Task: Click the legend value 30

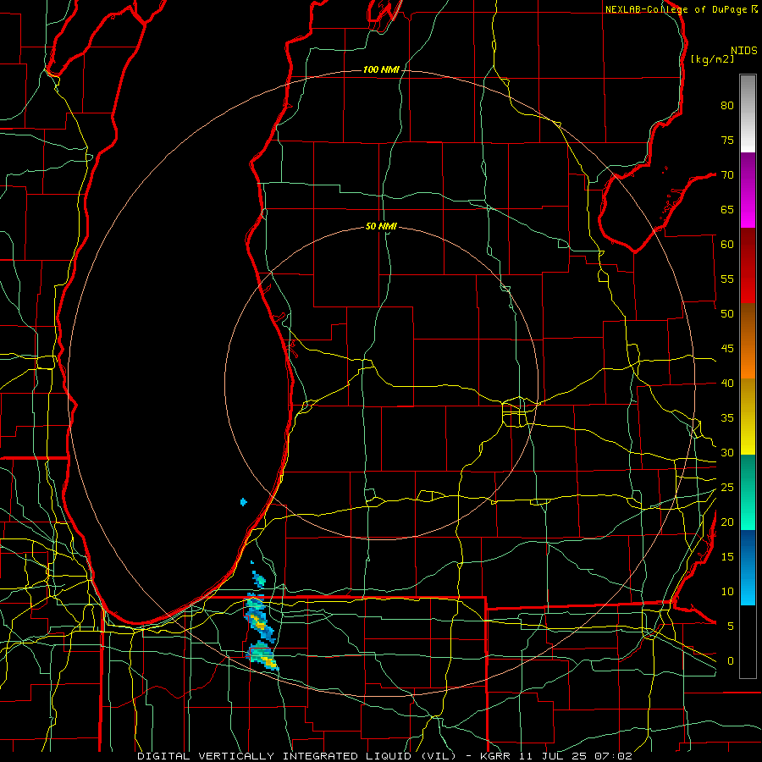Action: [x=727, y=452]
